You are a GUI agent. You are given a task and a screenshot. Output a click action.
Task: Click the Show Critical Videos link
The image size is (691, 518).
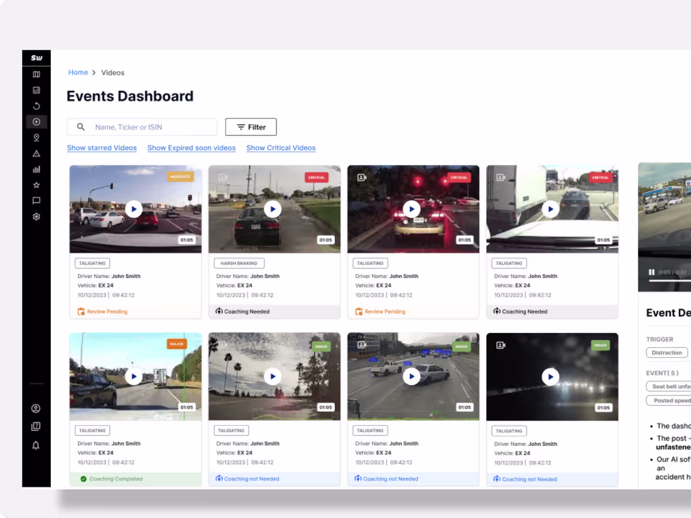281,147
